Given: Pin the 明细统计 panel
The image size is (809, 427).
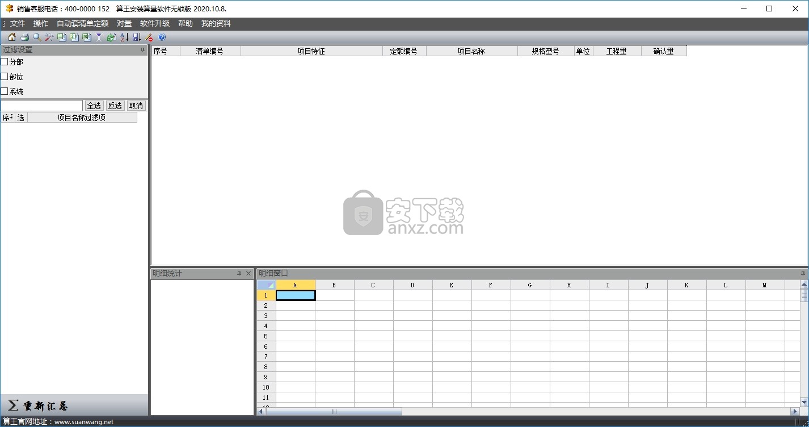Looking at the screenshot, I should 239,274.
